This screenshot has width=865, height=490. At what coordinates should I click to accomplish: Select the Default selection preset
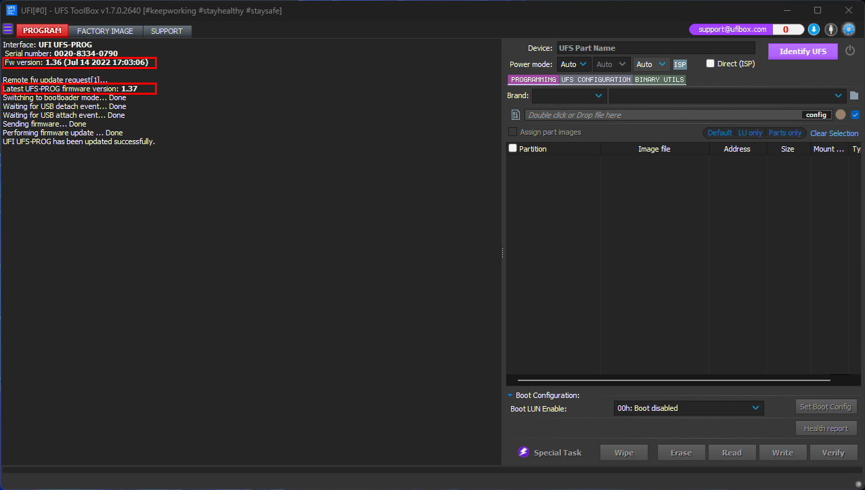point(719,133)
